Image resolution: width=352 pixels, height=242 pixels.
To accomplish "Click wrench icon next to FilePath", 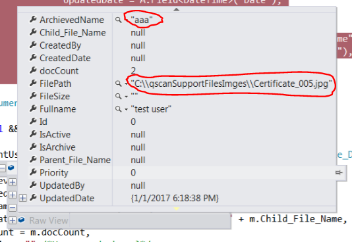I will click(x=33, y=84).
